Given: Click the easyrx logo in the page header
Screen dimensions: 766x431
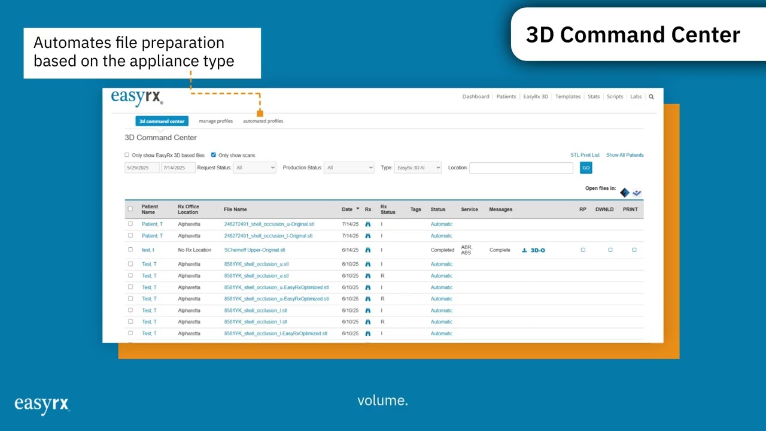Looking at the screenshot, I should (137, 98).
